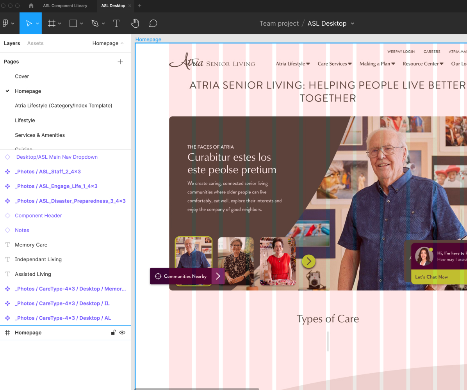Open the Lifestyle page

click(25, 120)
